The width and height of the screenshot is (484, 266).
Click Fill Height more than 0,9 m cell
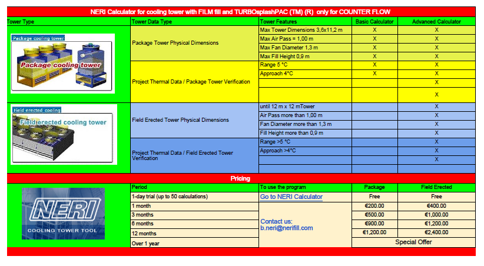pyautogui.click(x=305, y=134)
